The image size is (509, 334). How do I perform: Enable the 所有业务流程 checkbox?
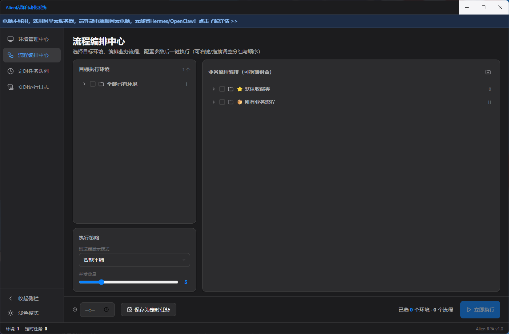coord(222,102)
